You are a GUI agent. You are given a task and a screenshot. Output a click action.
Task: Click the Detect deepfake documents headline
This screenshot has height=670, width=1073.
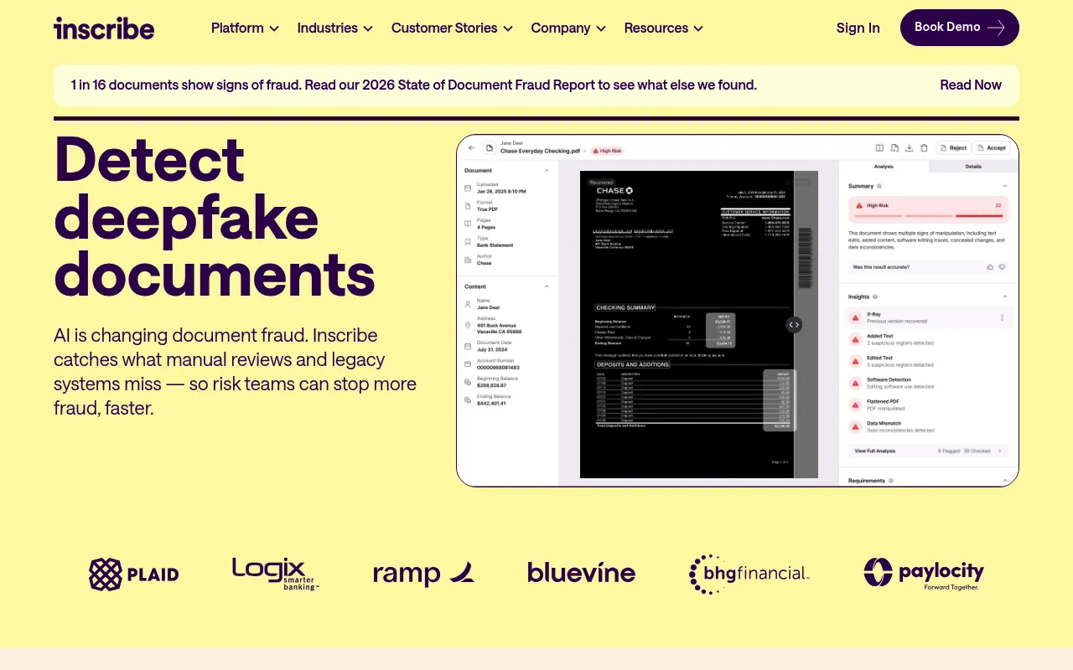(215, 217)
